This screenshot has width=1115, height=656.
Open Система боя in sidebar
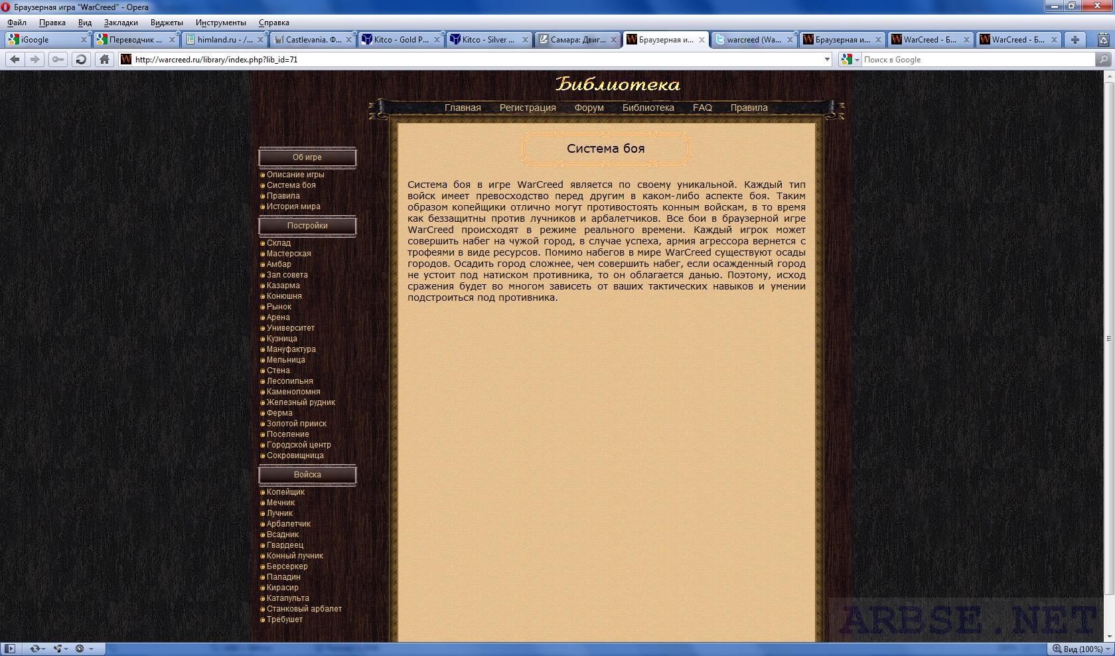point(291,185)
